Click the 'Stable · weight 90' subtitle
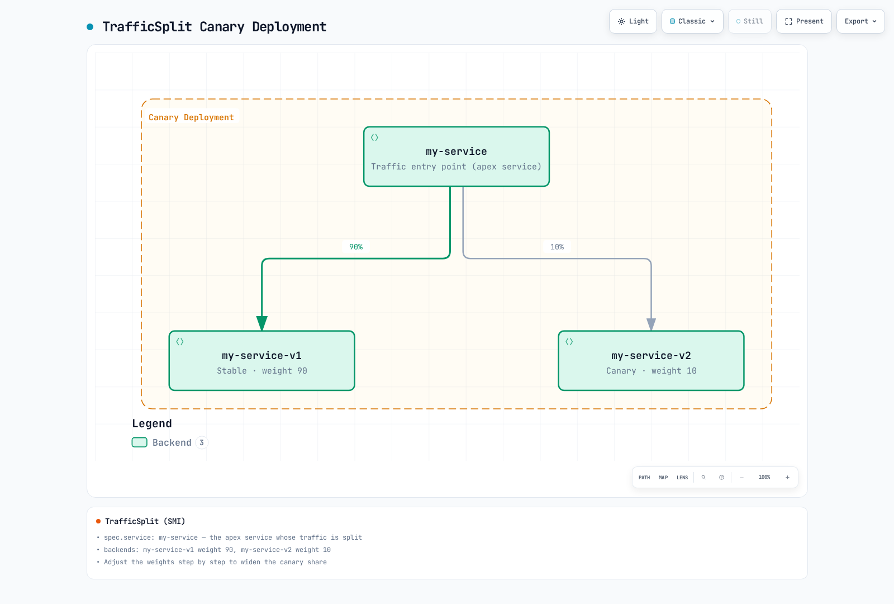Image resolution: width=894 pixels, height=604 pixels. pos(262,371)
